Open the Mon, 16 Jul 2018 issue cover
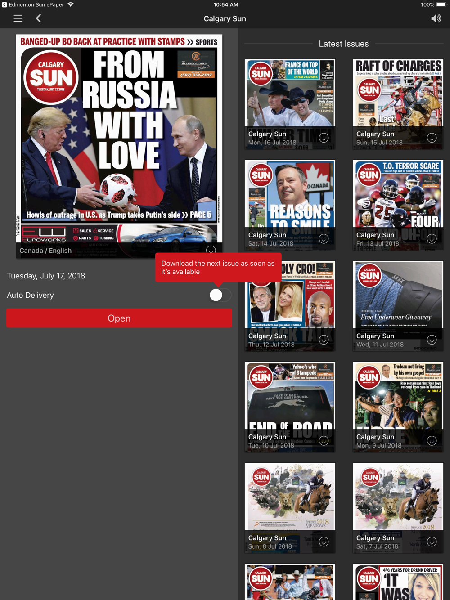 290,104
